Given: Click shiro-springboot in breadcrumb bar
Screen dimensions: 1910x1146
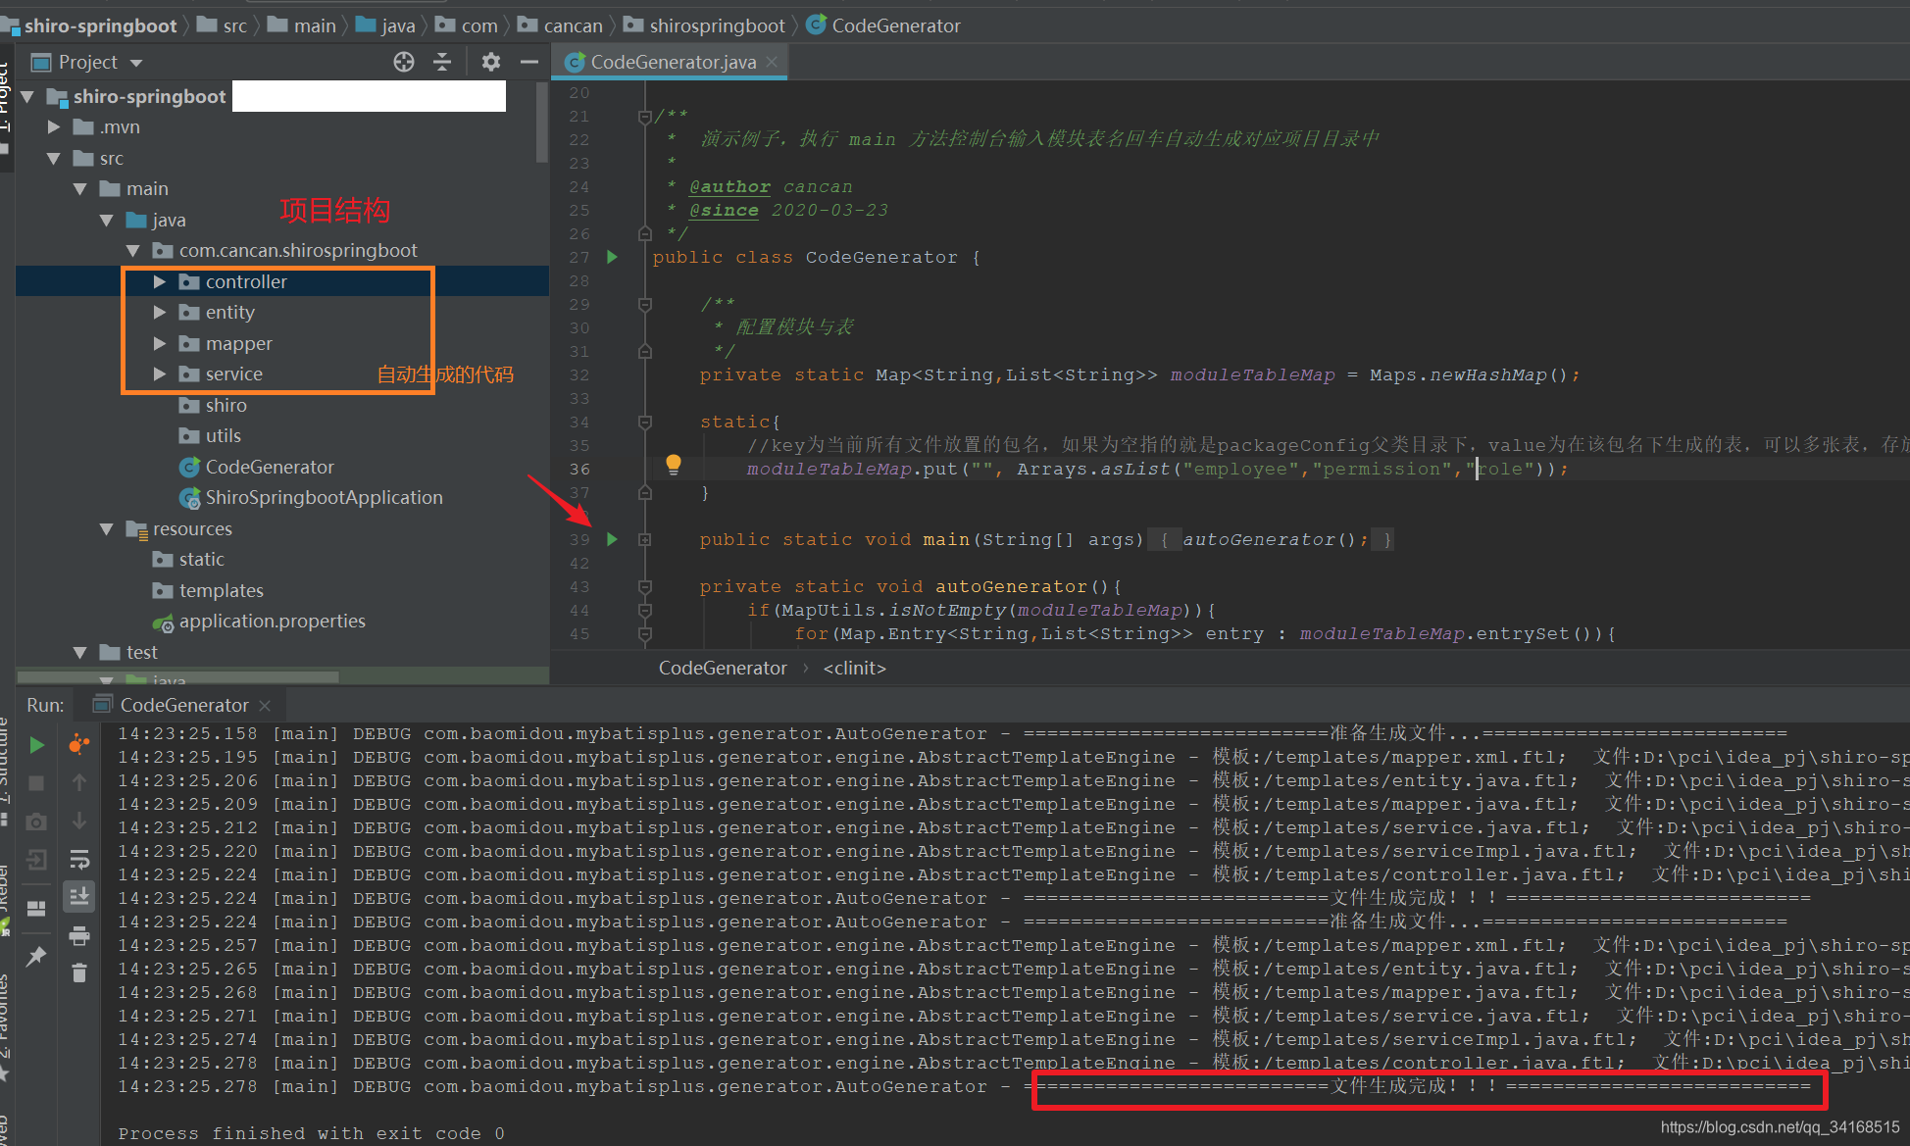Looking at the screenshot, I should point(100,25).
